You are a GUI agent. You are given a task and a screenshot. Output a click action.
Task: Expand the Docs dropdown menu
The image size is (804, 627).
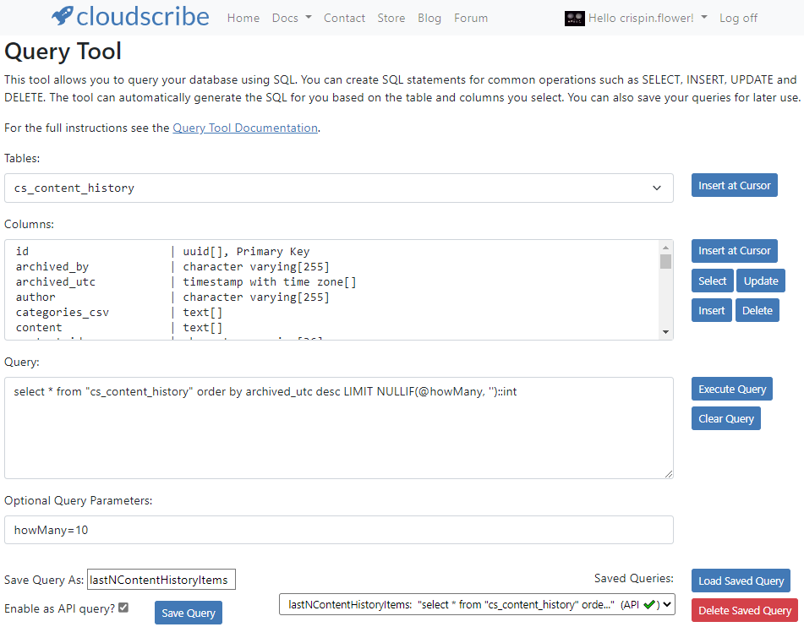pyautogui.click(x=292, y=18)
